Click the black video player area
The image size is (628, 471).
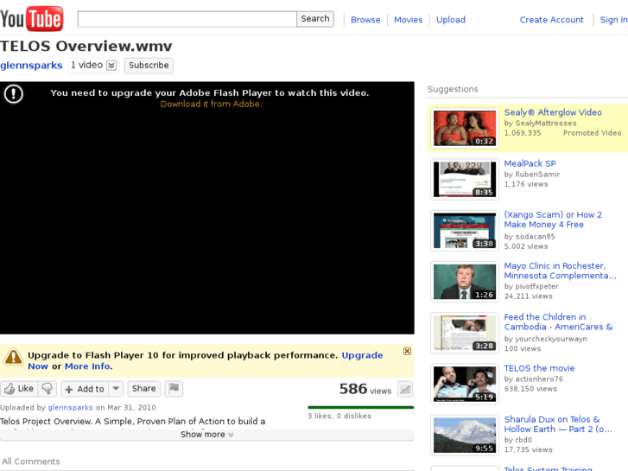coord(207,208)
